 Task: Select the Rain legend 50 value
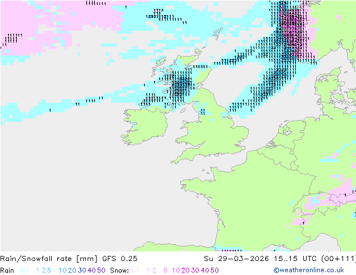tap(101, 271)
